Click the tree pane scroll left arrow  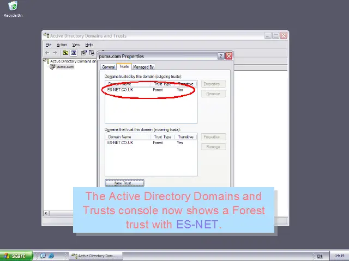(x=46, y=213)
